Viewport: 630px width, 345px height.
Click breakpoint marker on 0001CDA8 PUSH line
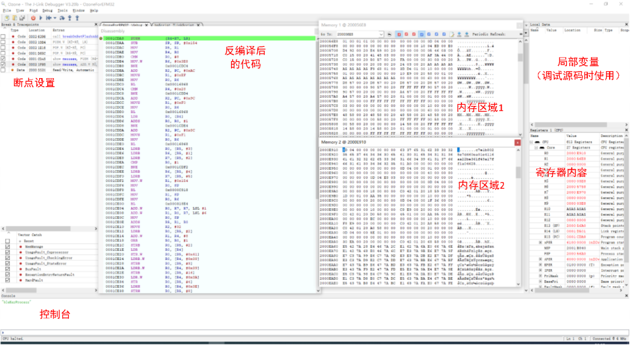click(x=101, y=38)
